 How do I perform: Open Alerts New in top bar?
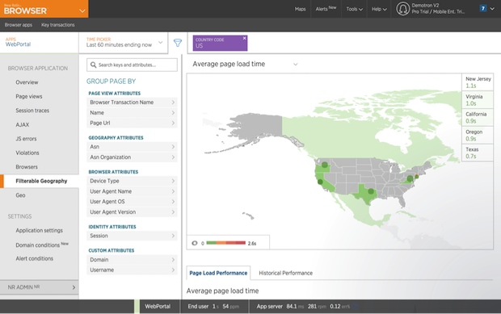[326, 9]
